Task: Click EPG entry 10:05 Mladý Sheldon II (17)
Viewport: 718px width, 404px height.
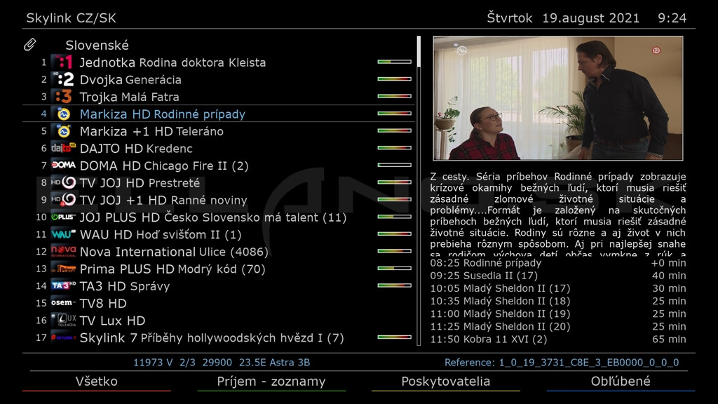Action: pos(557,288)
